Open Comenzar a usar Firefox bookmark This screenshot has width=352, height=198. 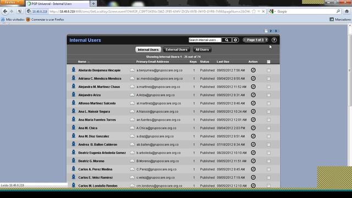click(45, 20)
